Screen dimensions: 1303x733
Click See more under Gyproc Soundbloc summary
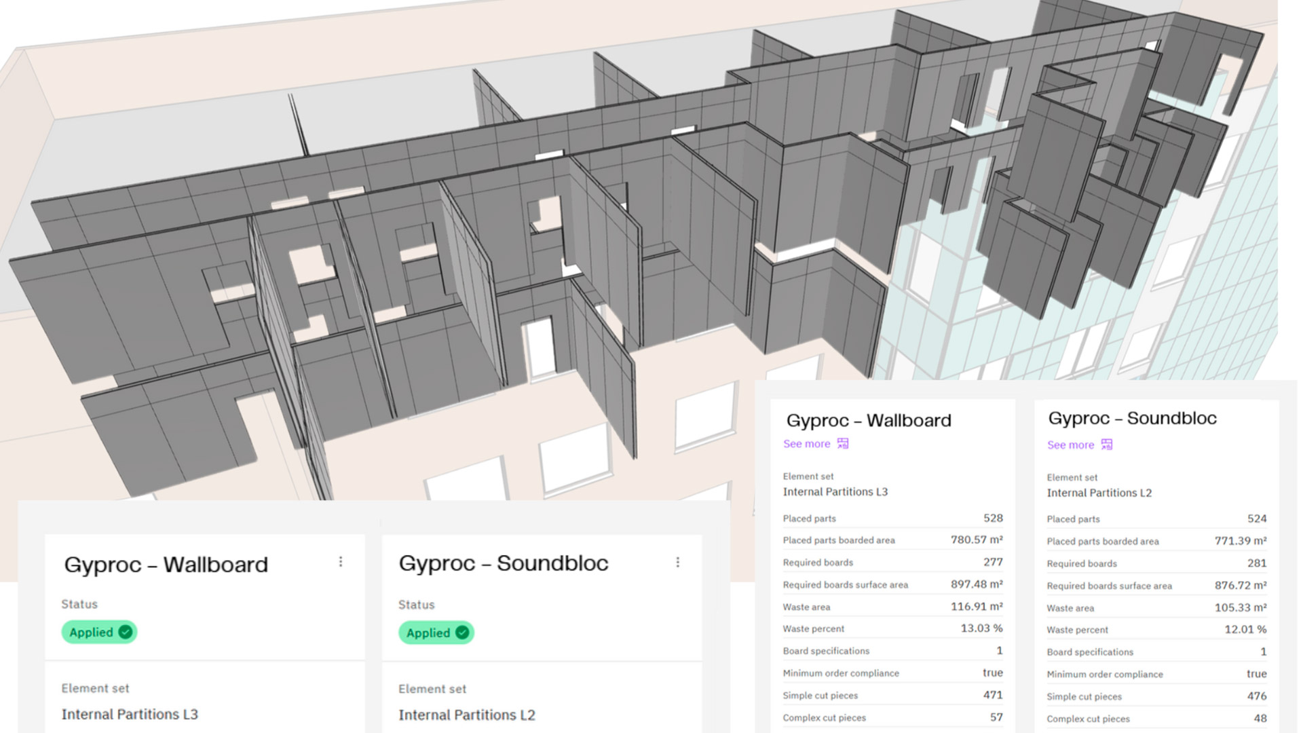[1070, 445]
